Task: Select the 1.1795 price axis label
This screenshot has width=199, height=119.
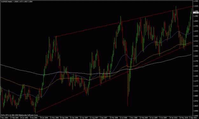Action: 196,61
